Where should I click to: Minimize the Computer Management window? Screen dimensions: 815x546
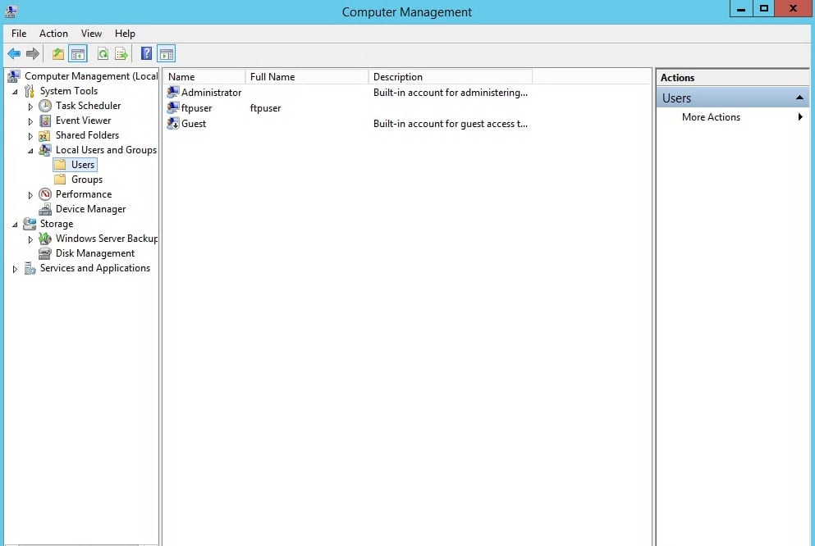[741, 9]
